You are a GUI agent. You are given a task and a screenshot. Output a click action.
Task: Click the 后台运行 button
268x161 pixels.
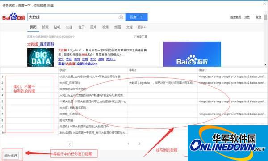(x=11, y=156)
